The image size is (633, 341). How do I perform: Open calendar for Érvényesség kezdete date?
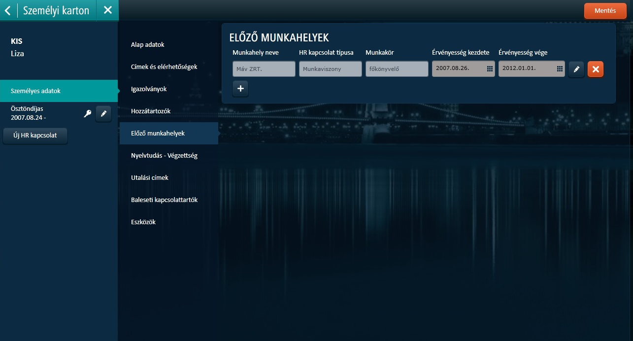[x=490, y=69]
